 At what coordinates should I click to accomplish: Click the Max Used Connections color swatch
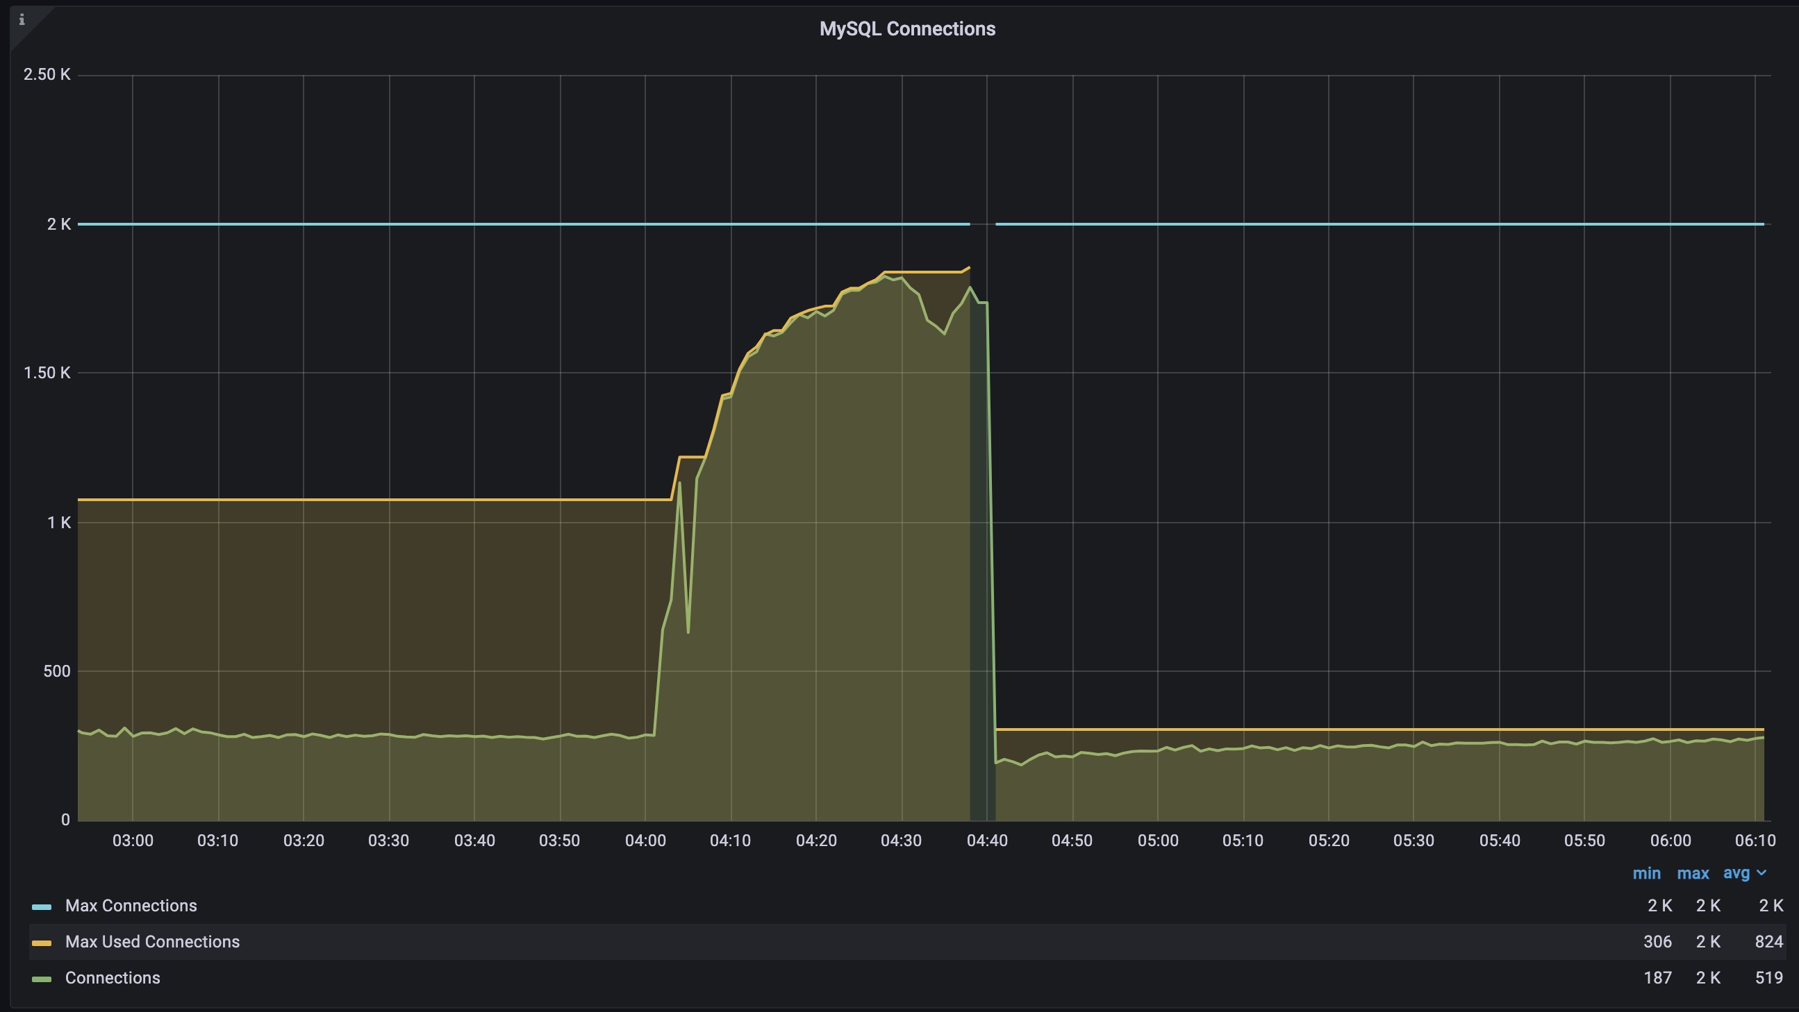(41, 943)
